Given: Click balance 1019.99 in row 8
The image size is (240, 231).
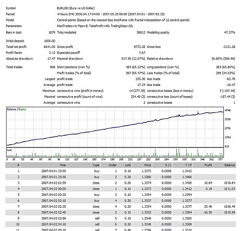Looking at the screenshot, I should [229, 213].
